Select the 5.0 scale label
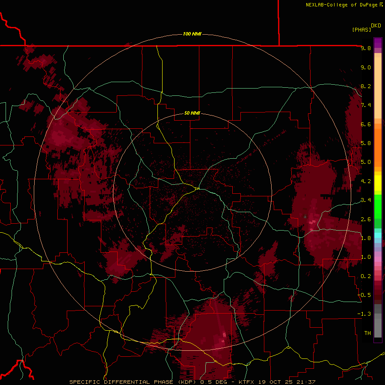385x385 pixels. [366, 162]
